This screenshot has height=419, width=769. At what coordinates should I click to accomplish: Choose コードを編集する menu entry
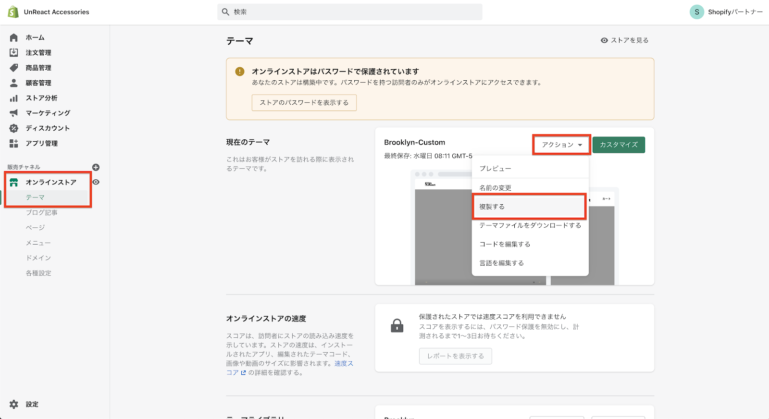coord(505,244)
